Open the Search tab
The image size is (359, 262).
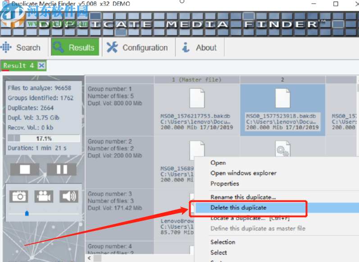tap(23, 48)
